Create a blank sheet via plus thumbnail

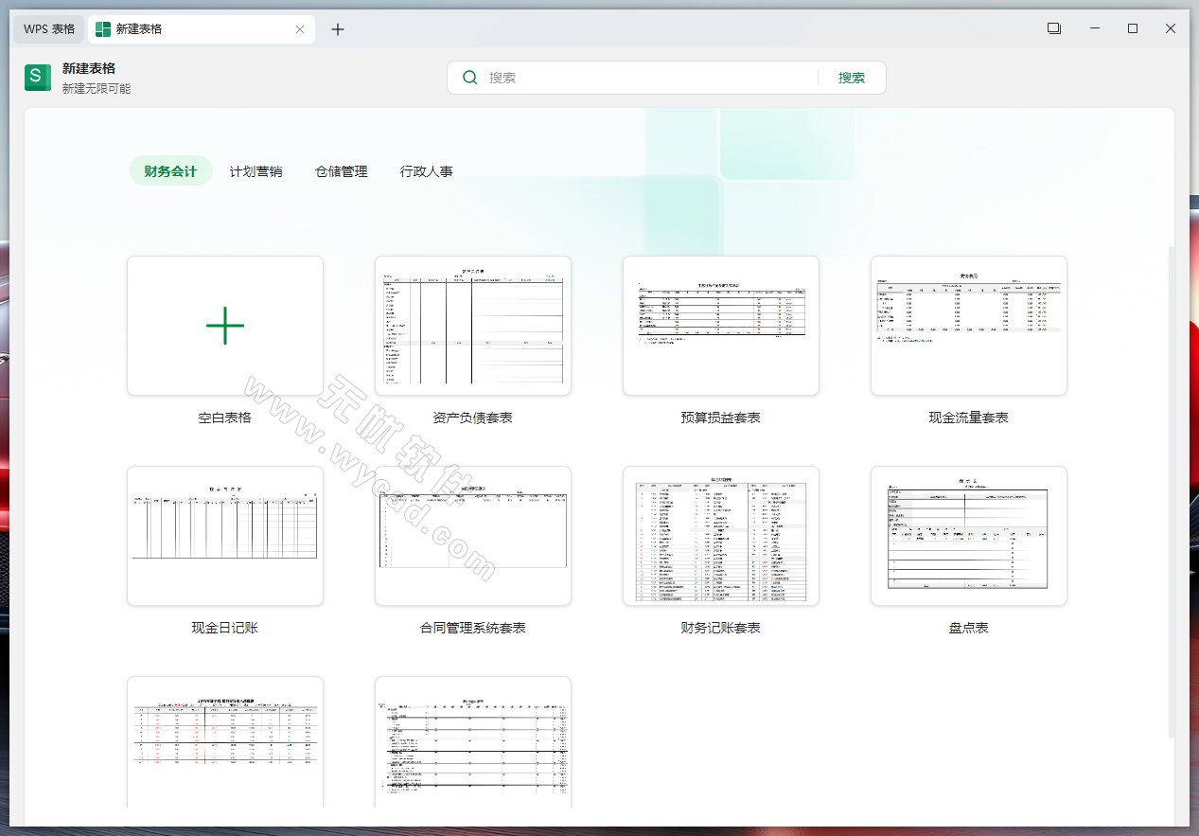click(x=225, y=326)
